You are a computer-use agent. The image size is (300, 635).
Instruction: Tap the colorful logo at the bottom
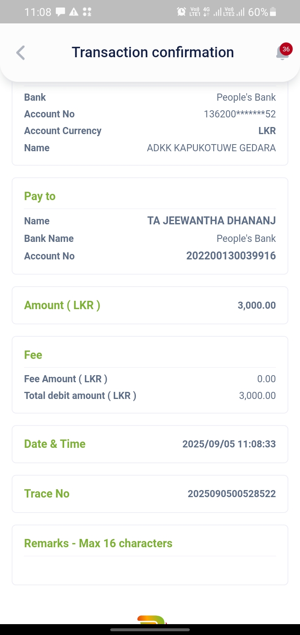tap(152, 619)
